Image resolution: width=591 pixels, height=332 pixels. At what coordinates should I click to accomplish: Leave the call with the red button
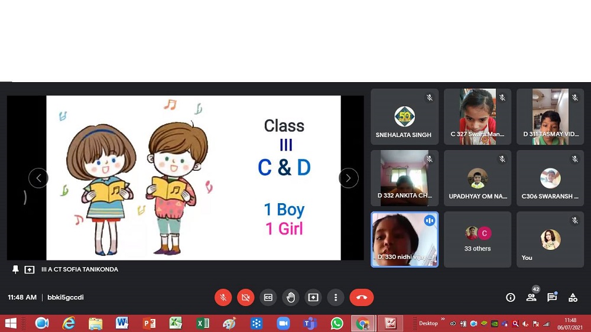(361, 298)
